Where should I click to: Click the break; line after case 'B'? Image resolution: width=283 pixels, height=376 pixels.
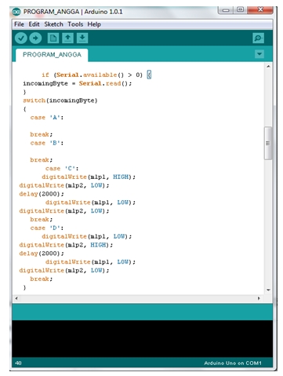[x=42, y=160]
